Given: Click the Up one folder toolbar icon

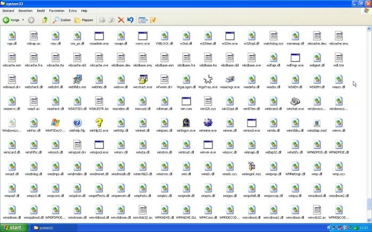Looking at the screenshot, I should tap(45, 20).
